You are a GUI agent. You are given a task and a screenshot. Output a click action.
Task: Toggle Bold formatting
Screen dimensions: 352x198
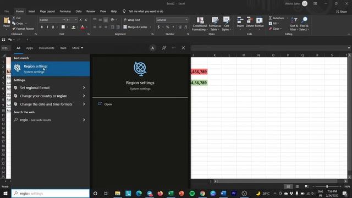[x=42, y=27]
